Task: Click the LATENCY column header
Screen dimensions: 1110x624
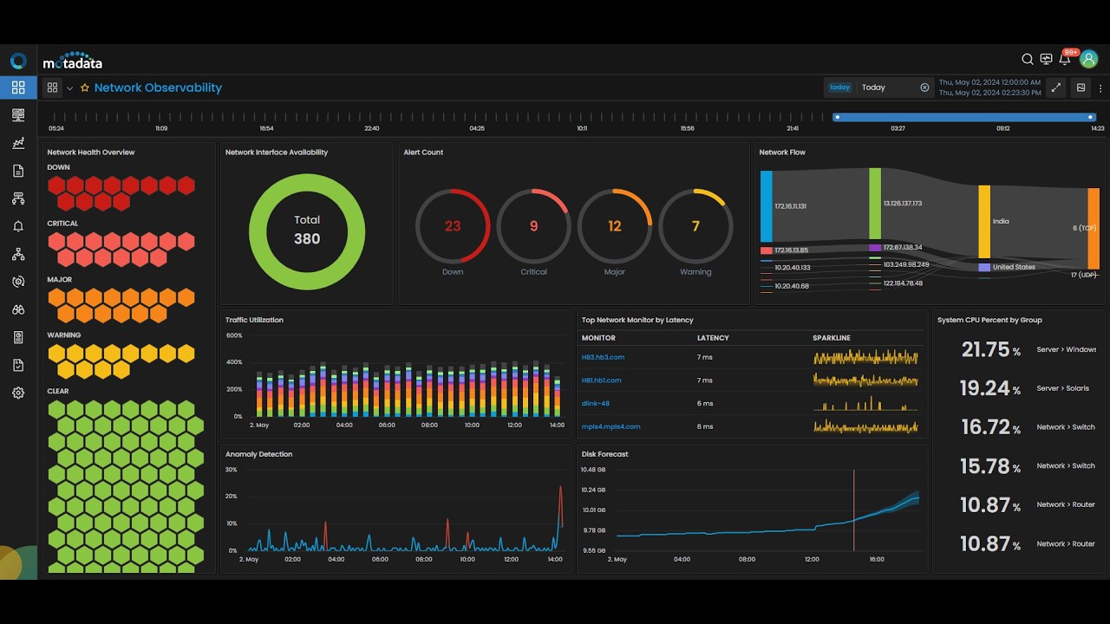Action: pyautogui.click(x=713, y=338)
